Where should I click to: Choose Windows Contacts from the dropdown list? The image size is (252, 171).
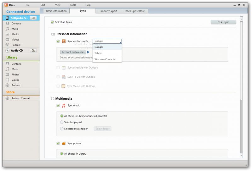pyautogui.click(x=107, y=59)
